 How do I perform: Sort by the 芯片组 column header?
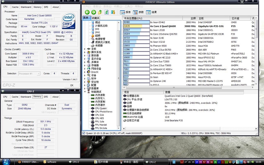tap(240, 18)
